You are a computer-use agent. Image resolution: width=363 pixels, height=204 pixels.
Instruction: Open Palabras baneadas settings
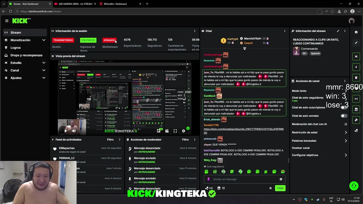(319, 141)
